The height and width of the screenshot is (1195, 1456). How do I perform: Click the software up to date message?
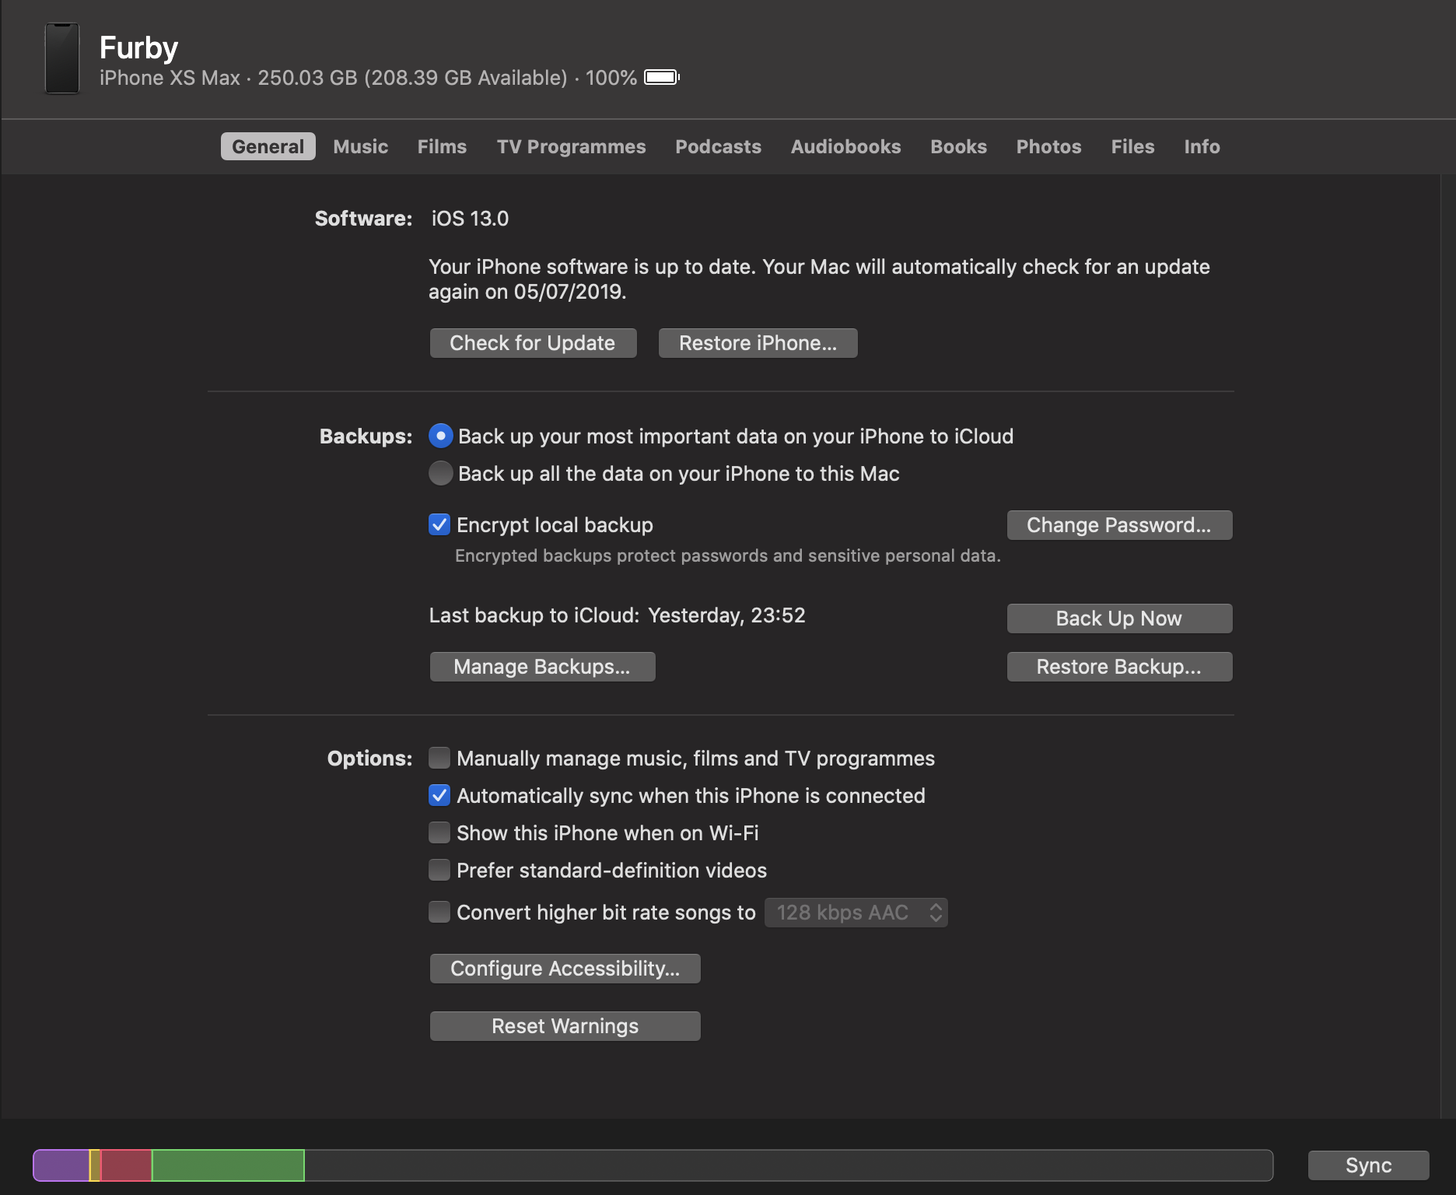tap(819, 279)
